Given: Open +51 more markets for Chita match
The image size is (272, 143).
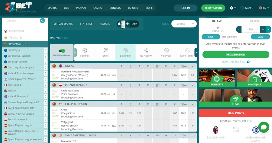Looking at the screenshot, I should 114,113.
